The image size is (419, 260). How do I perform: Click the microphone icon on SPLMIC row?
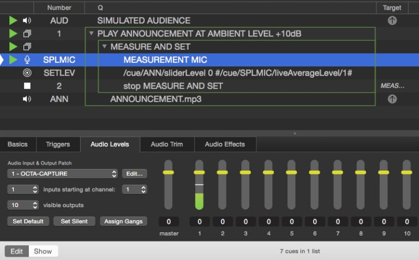(27, 60)
